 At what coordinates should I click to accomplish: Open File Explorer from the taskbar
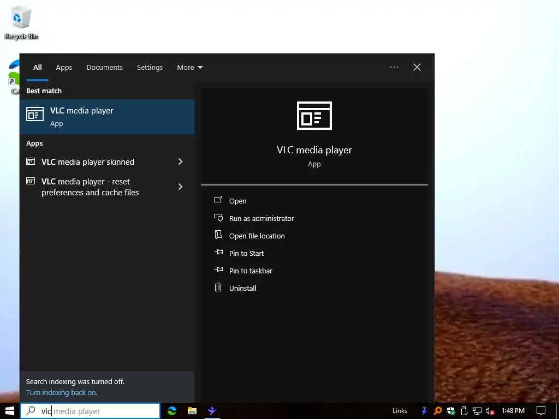pyautogui.click(x=192, y=411)
